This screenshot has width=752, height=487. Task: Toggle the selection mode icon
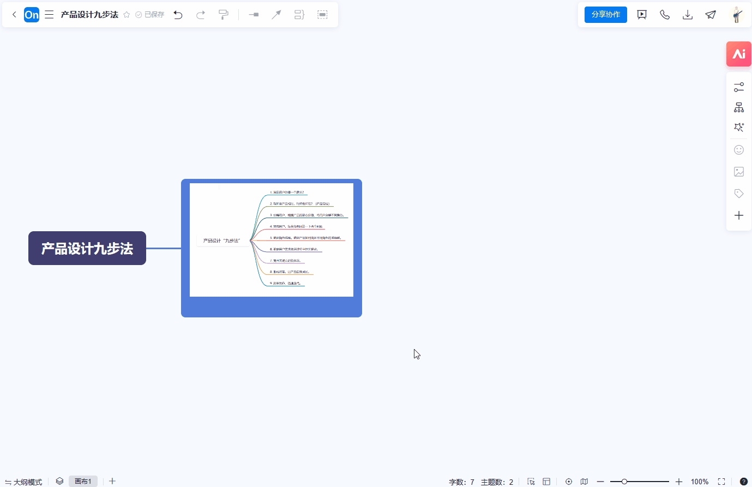pos(531,482)
